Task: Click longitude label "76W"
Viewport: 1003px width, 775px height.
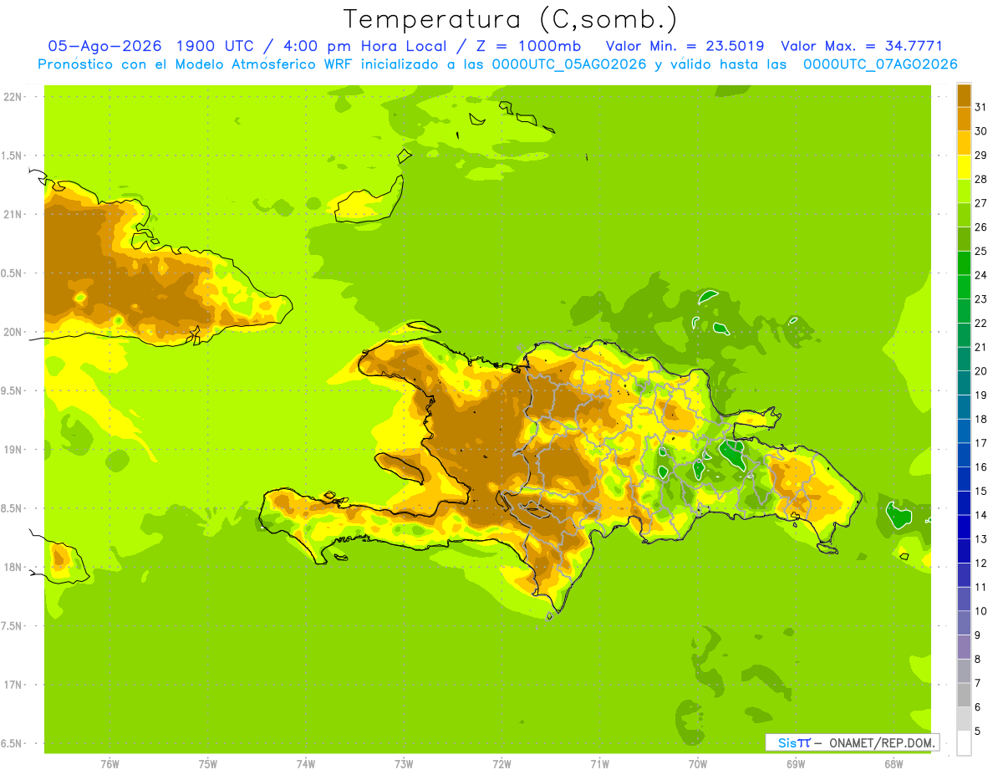Action: (x=109, y=764)
